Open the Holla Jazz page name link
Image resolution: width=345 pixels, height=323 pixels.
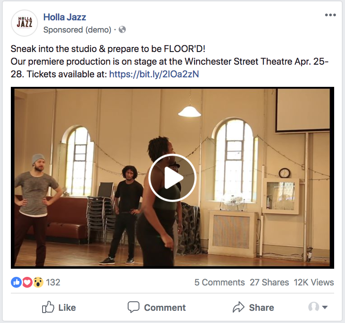(64, 17)
